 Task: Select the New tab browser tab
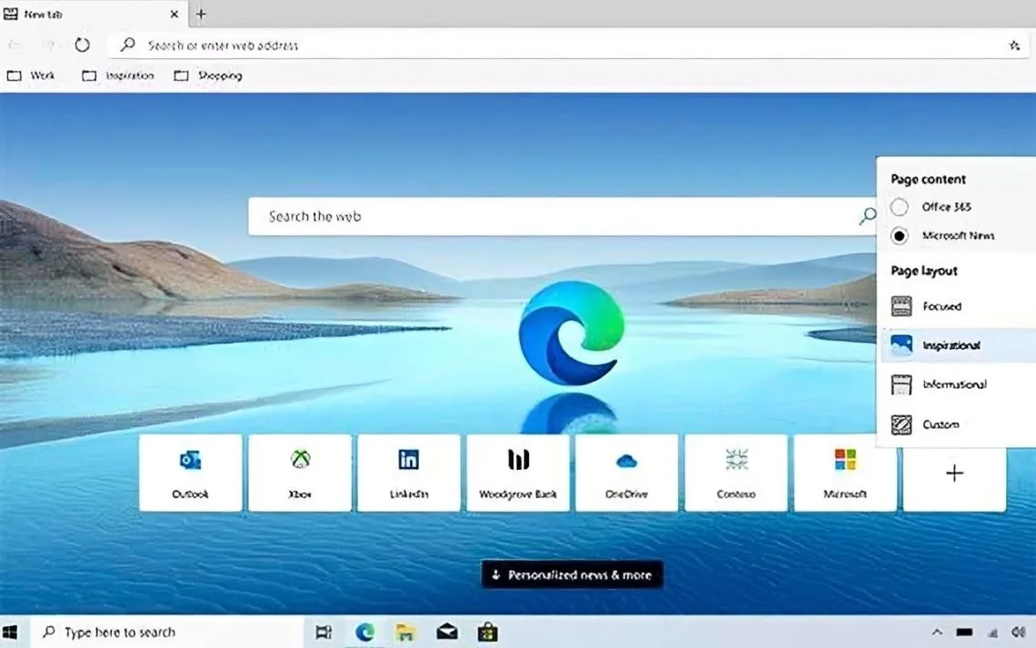[x=94, y=14]
